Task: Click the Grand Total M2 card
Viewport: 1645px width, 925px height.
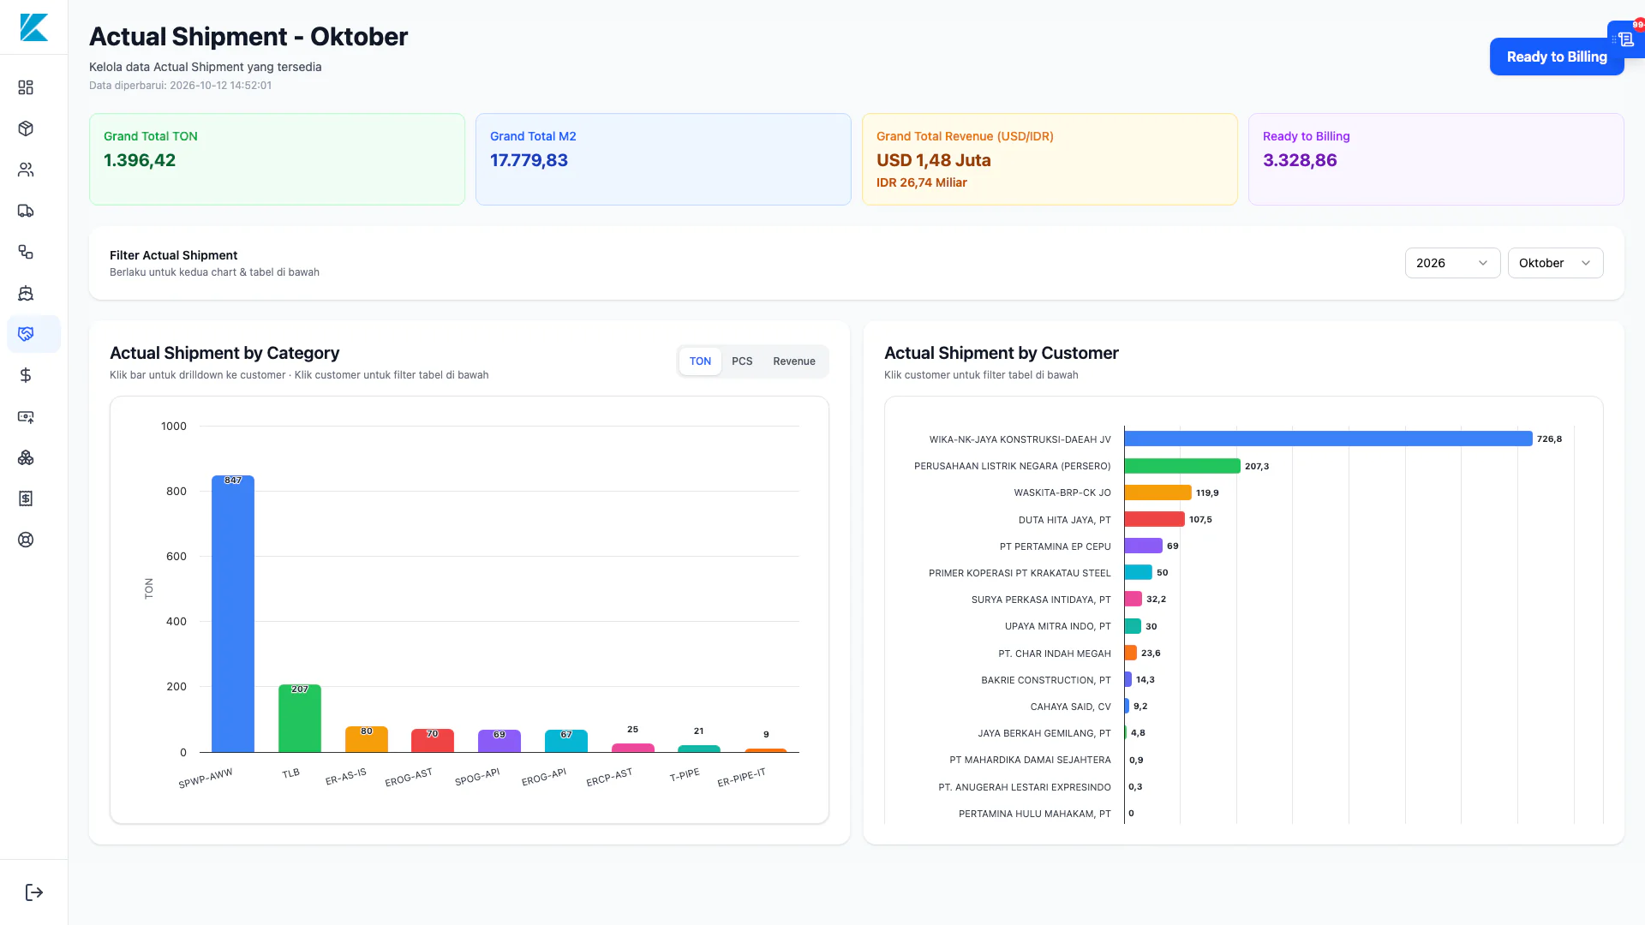Action: 663,159
